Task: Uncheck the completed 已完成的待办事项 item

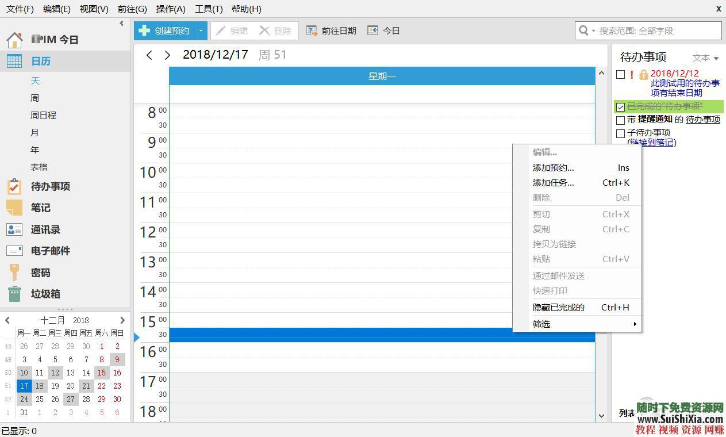Action: click(x=620, y=107)
